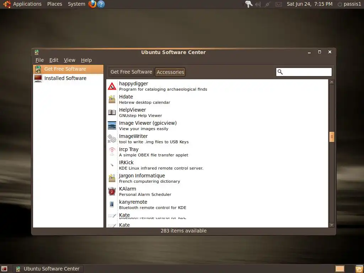Click the kanyremote phone icon

112,204
